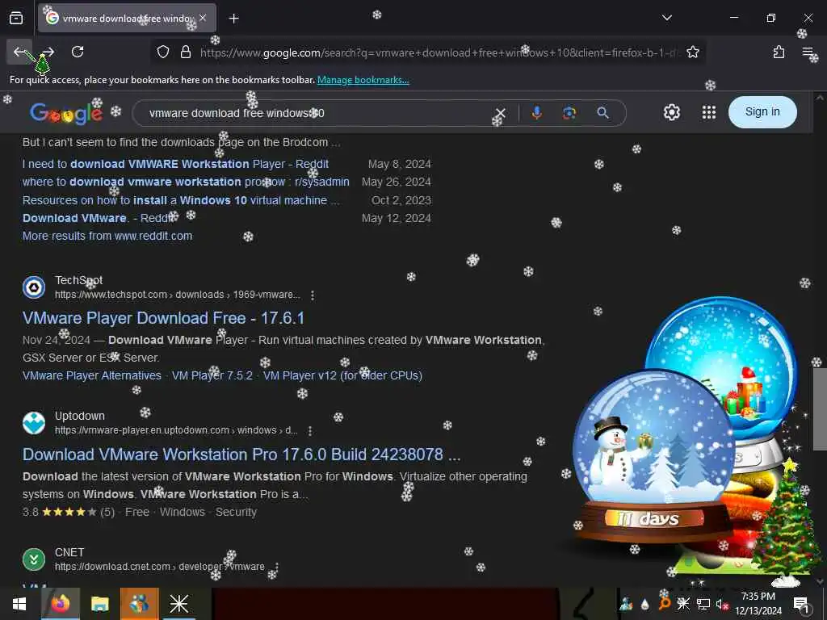Image resolution: width=827 pixels, height=620 pixels.
Task: View site security via padlock icon
Action: [186, 52]
